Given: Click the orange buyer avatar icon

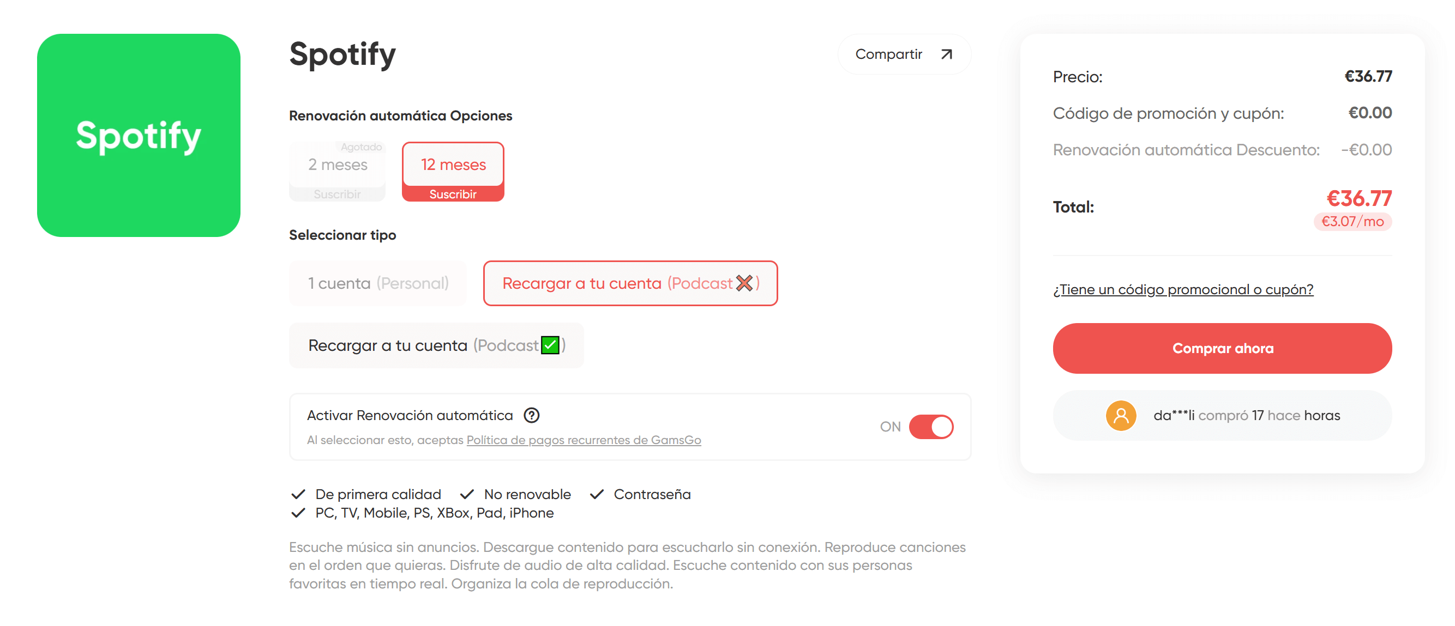Looking at the screenshot, I should pyautogui.click(x=1120, y=416).
